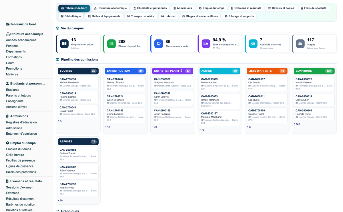Open candidate card CAN-2600188 Océane Traoré
The height and width of the screenshot is (212, 343).
78,155
